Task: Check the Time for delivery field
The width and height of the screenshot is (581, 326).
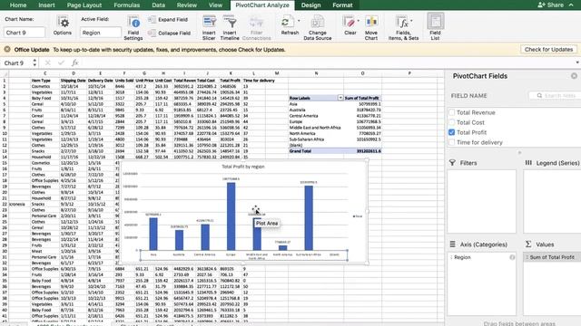Action: 451,142
